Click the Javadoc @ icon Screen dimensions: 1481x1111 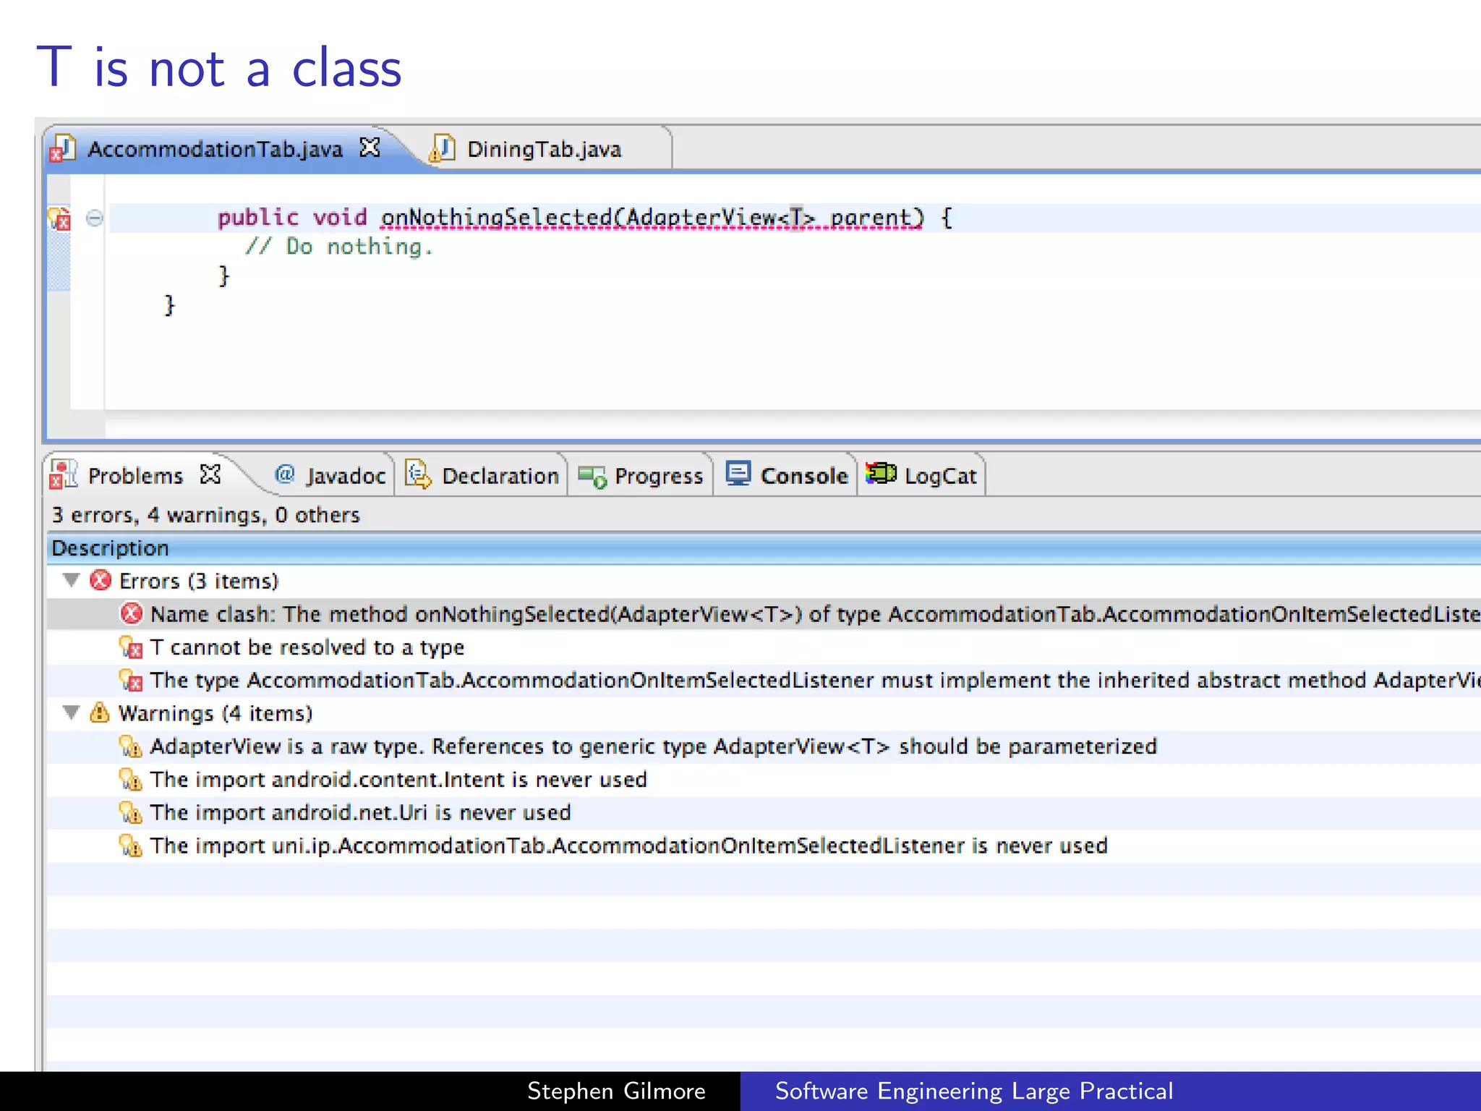(285, 474)
